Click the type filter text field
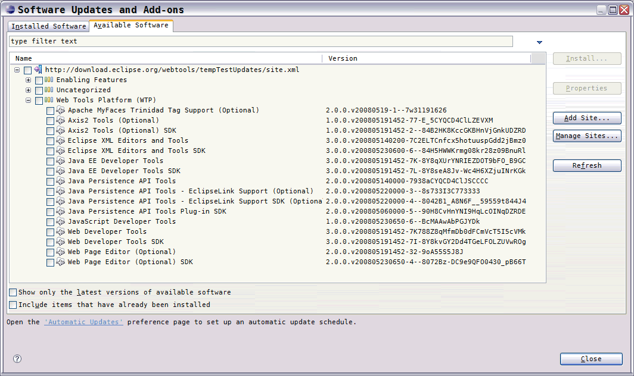Image resolution: width=634 pixels, height=376 pixels. (260, 41)
